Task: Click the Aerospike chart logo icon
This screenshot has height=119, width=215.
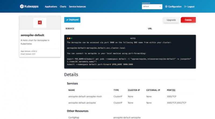Action: (40, 23)
